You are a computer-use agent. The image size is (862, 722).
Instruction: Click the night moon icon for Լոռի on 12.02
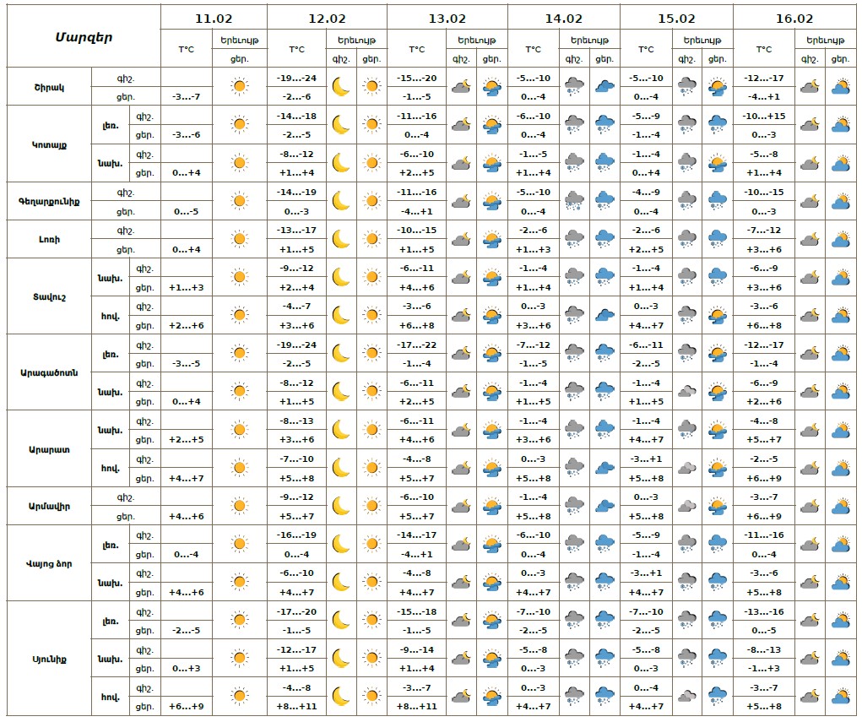340,239
